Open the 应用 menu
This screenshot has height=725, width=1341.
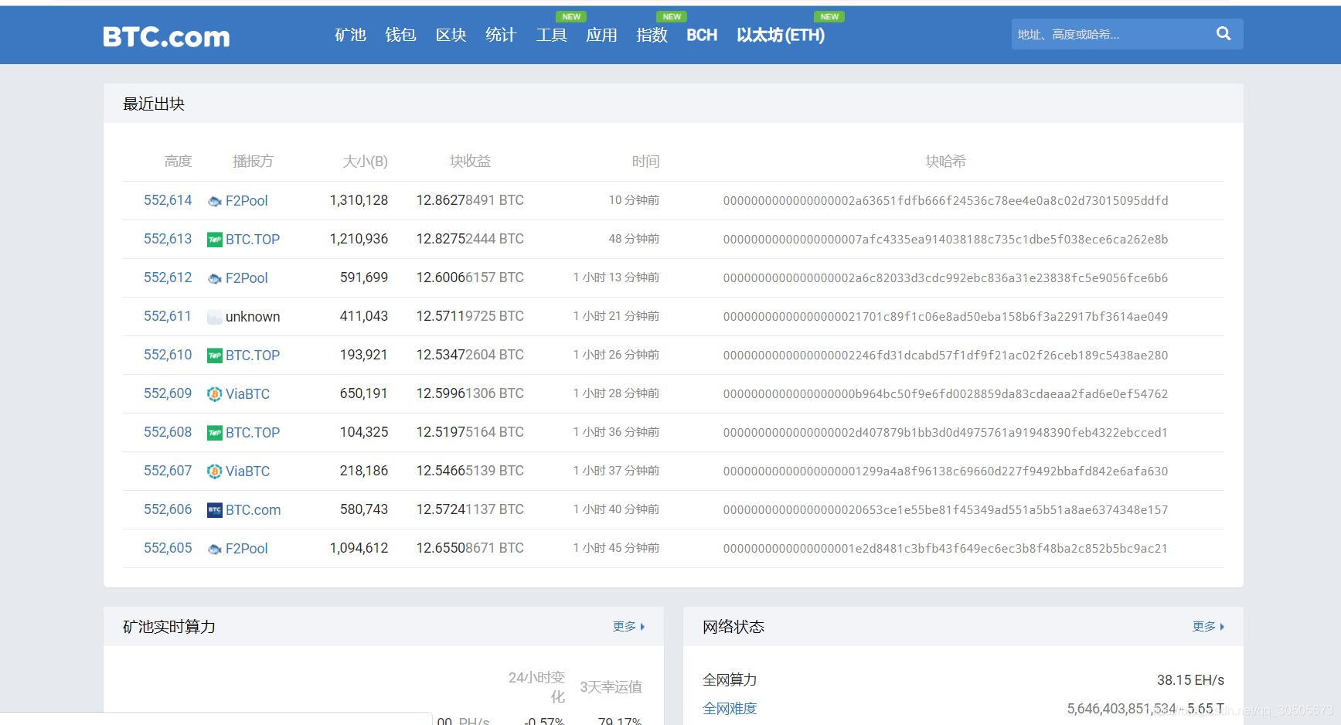(x=601, y=35)
